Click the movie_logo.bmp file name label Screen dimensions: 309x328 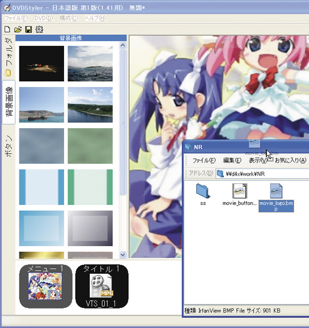pos(276,206)
